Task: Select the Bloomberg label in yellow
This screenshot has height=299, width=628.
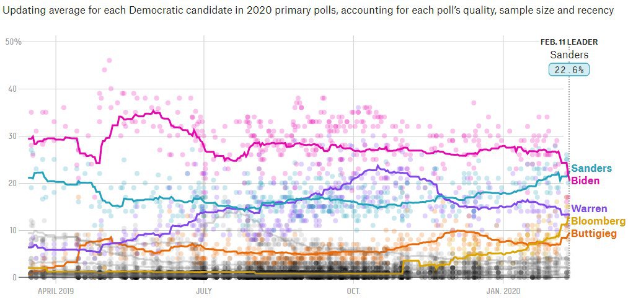Action: pyautogui.click(x=598, y=221)
